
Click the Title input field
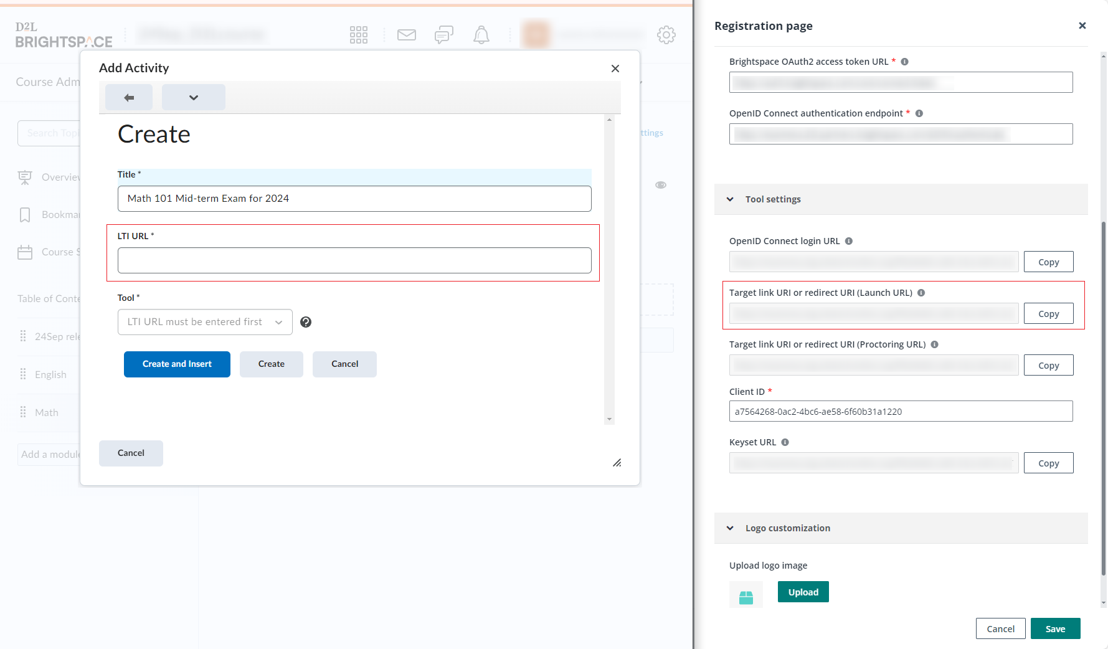[354, 199]
